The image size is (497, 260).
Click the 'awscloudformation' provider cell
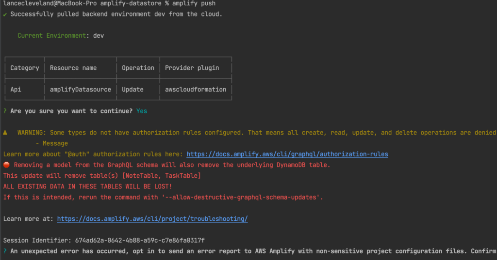(x=196, y=90)
